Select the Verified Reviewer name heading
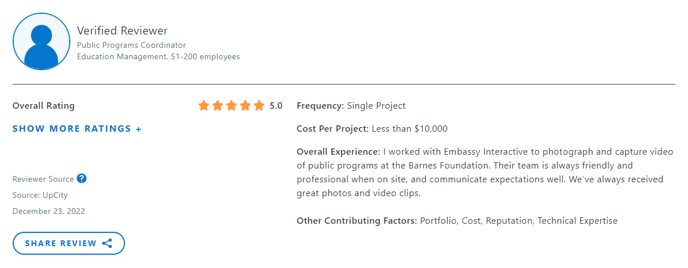 click(122, 30)
